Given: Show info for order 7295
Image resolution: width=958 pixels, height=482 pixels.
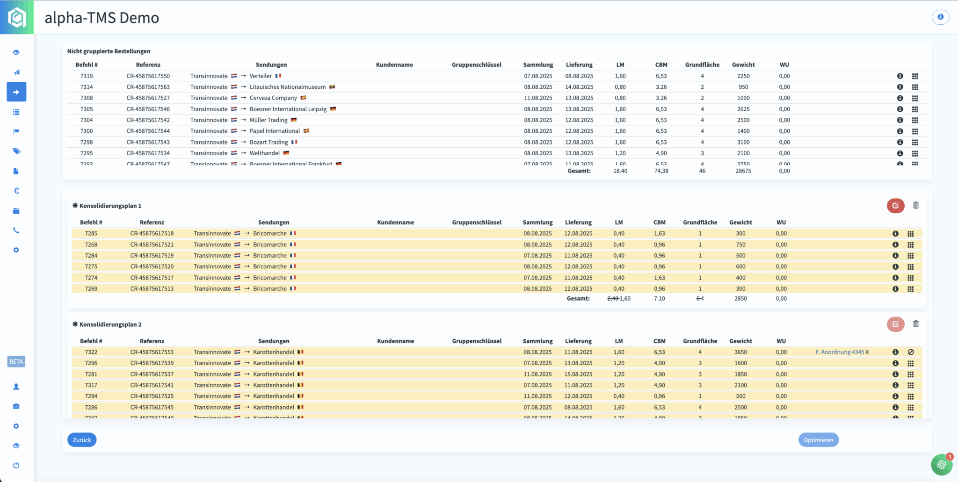Looking at the screenshot, I should (900, 153).
